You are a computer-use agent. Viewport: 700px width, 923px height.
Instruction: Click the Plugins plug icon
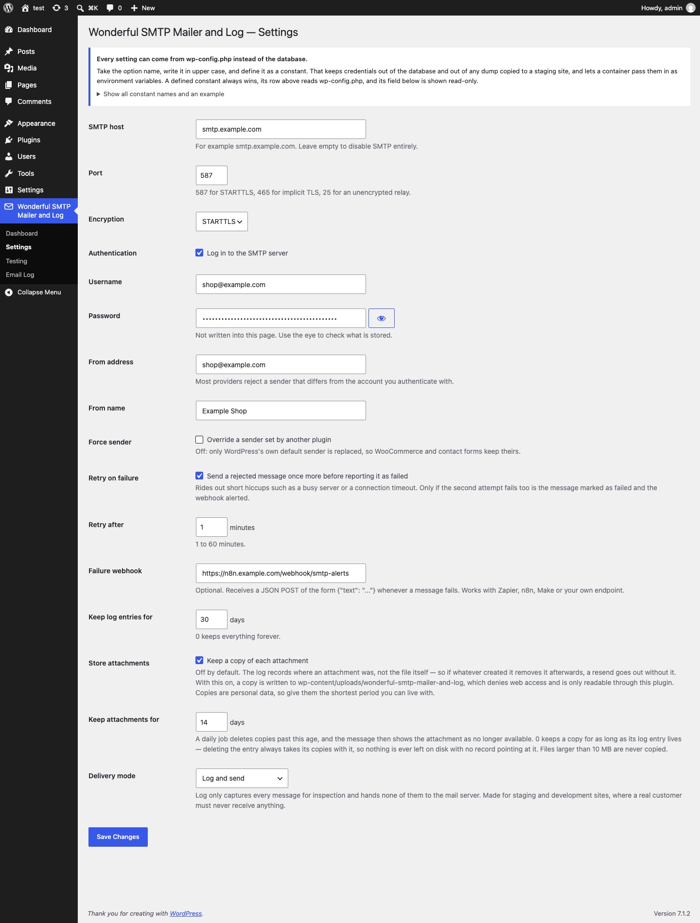click(x=9, y=140)
